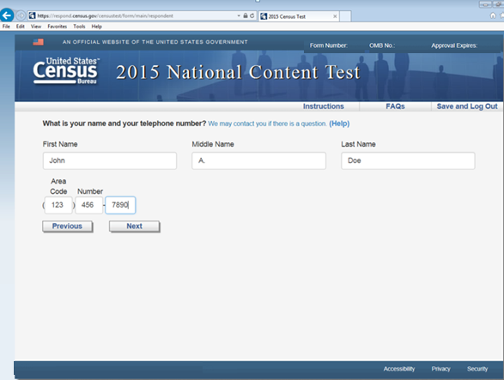Open the Security footer link
Image resolution: width=504 pixels, height=380 pixels.
[477, 369]
